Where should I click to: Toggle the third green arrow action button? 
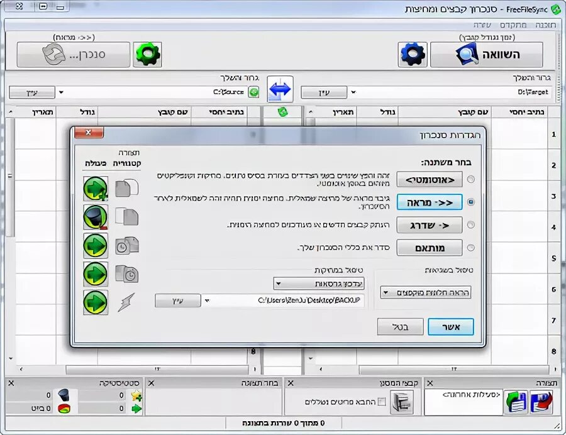coord(96,245)
